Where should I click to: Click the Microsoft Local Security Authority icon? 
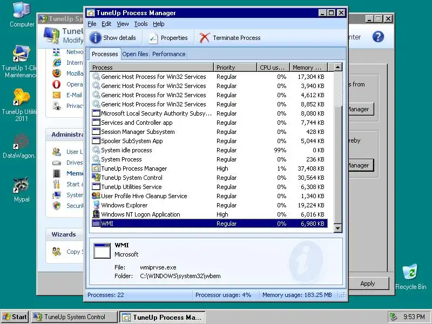click(x=96, y=113)
